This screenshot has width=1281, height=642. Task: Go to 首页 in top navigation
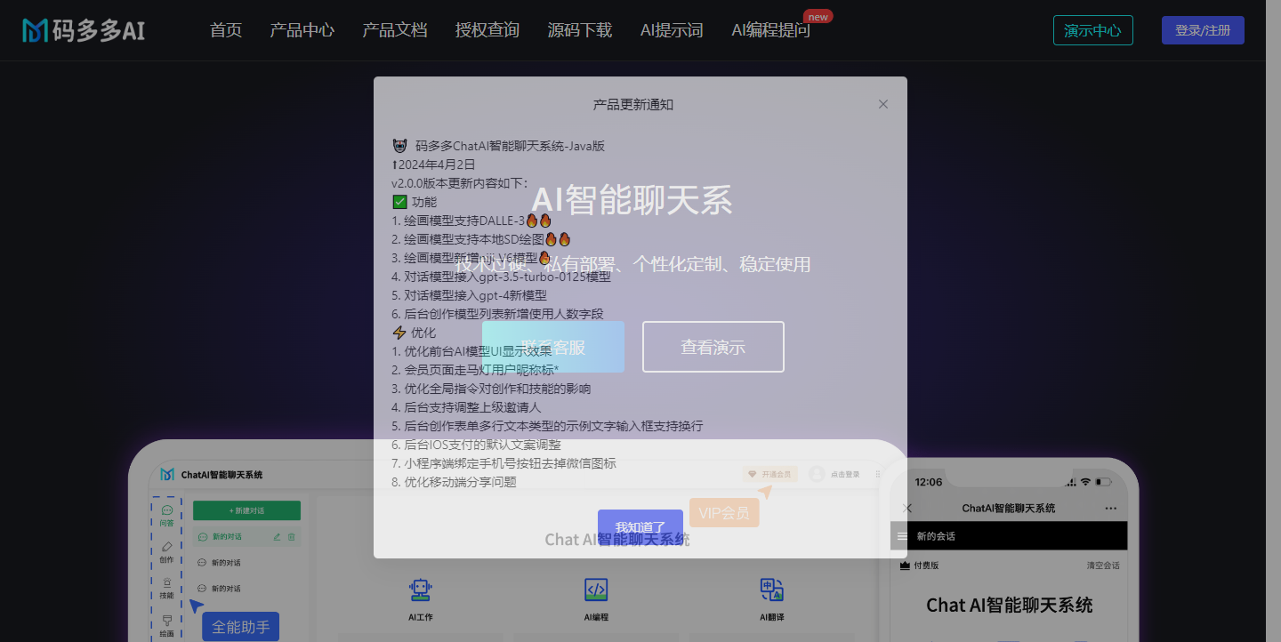click(226, 30)
